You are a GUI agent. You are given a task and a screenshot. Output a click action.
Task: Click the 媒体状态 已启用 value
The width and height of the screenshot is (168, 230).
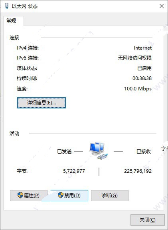click(144, 68)
